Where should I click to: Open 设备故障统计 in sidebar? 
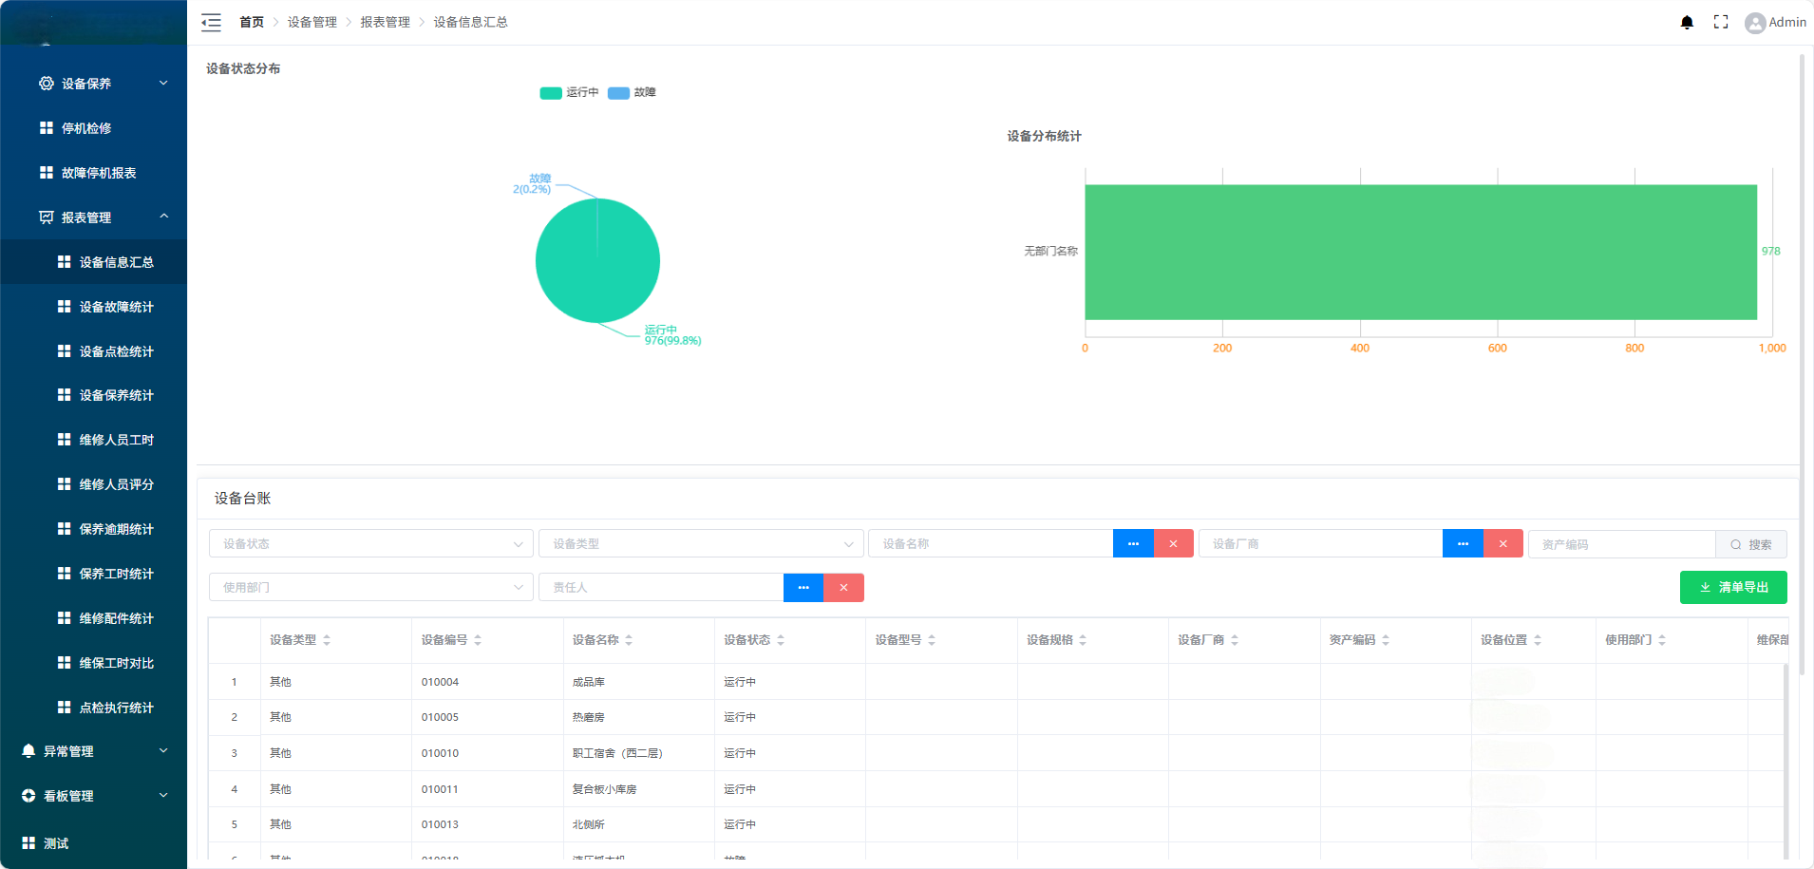(116, 307)
